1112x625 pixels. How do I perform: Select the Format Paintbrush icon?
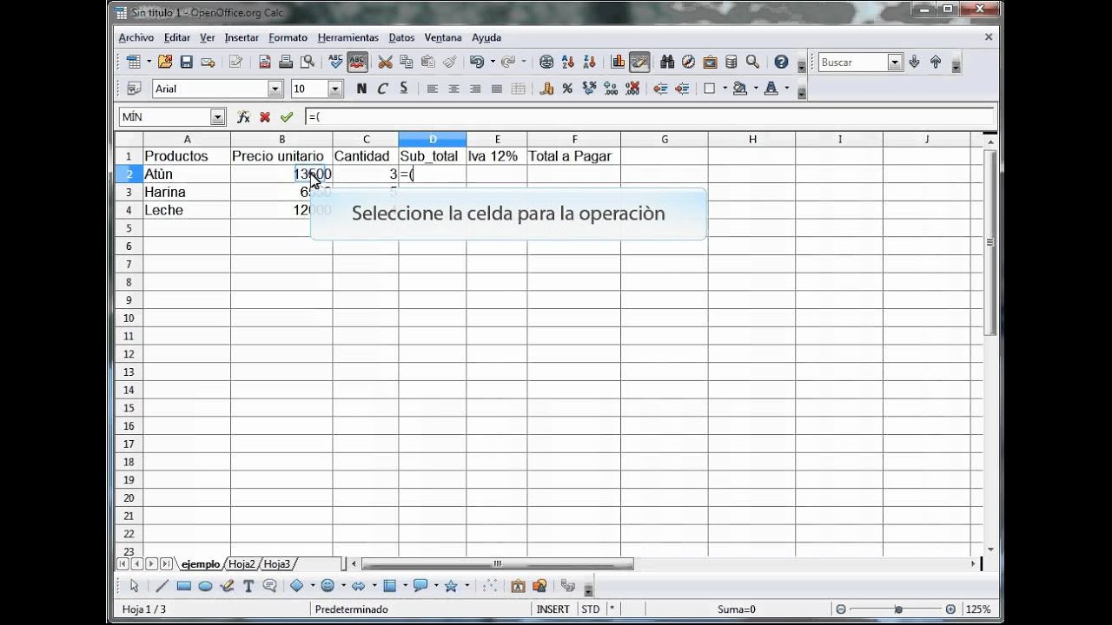pyautogui.click(x=449, y=62)
